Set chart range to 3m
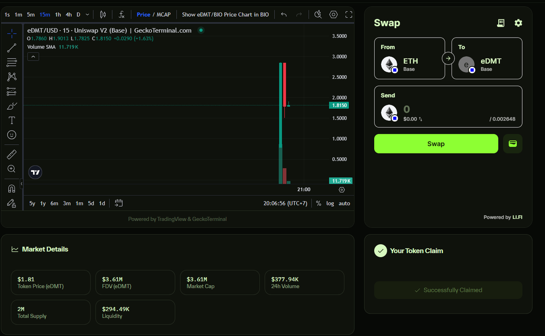Viewport: 545px width, 336px height. [67, 203]
